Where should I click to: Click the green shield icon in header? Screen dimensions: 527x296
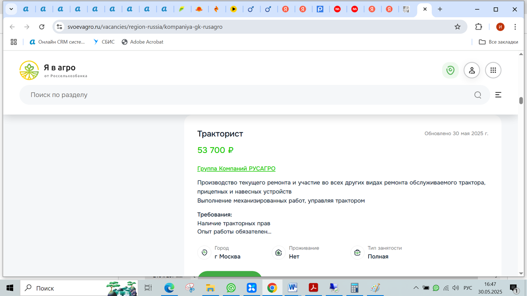tap(450, 70)
